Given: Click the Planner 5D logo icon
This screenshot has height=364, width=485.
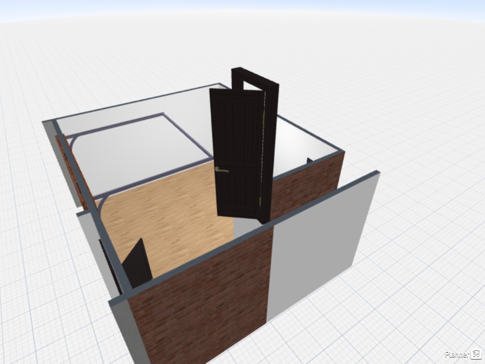Looking at the screenshot, I should tap(476, 354).
